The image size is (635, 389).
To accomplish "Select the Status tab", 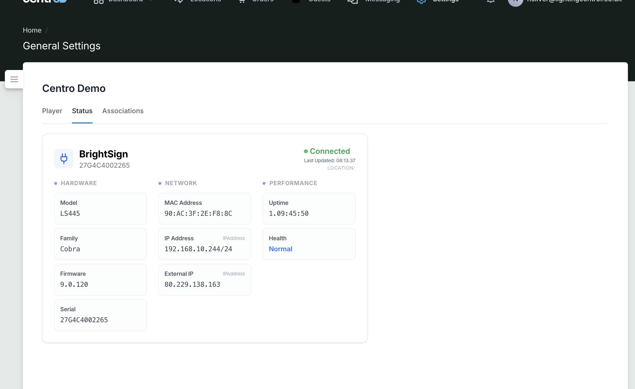I will [x=82, y=111].
